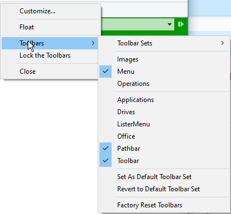This screenshot has height=214, width=231.
Task: Select Lock the Toolbars
Action: [x=50, y=55]
